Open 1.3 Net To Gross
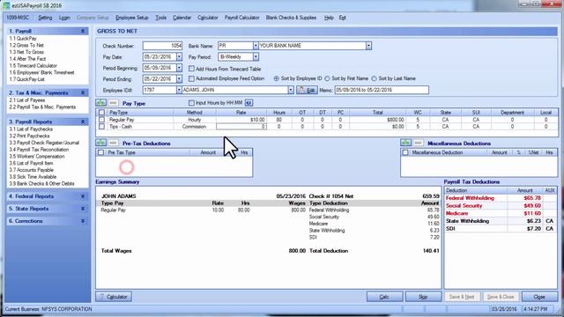This screenshot has width=564, height=317. click(26, 52)
